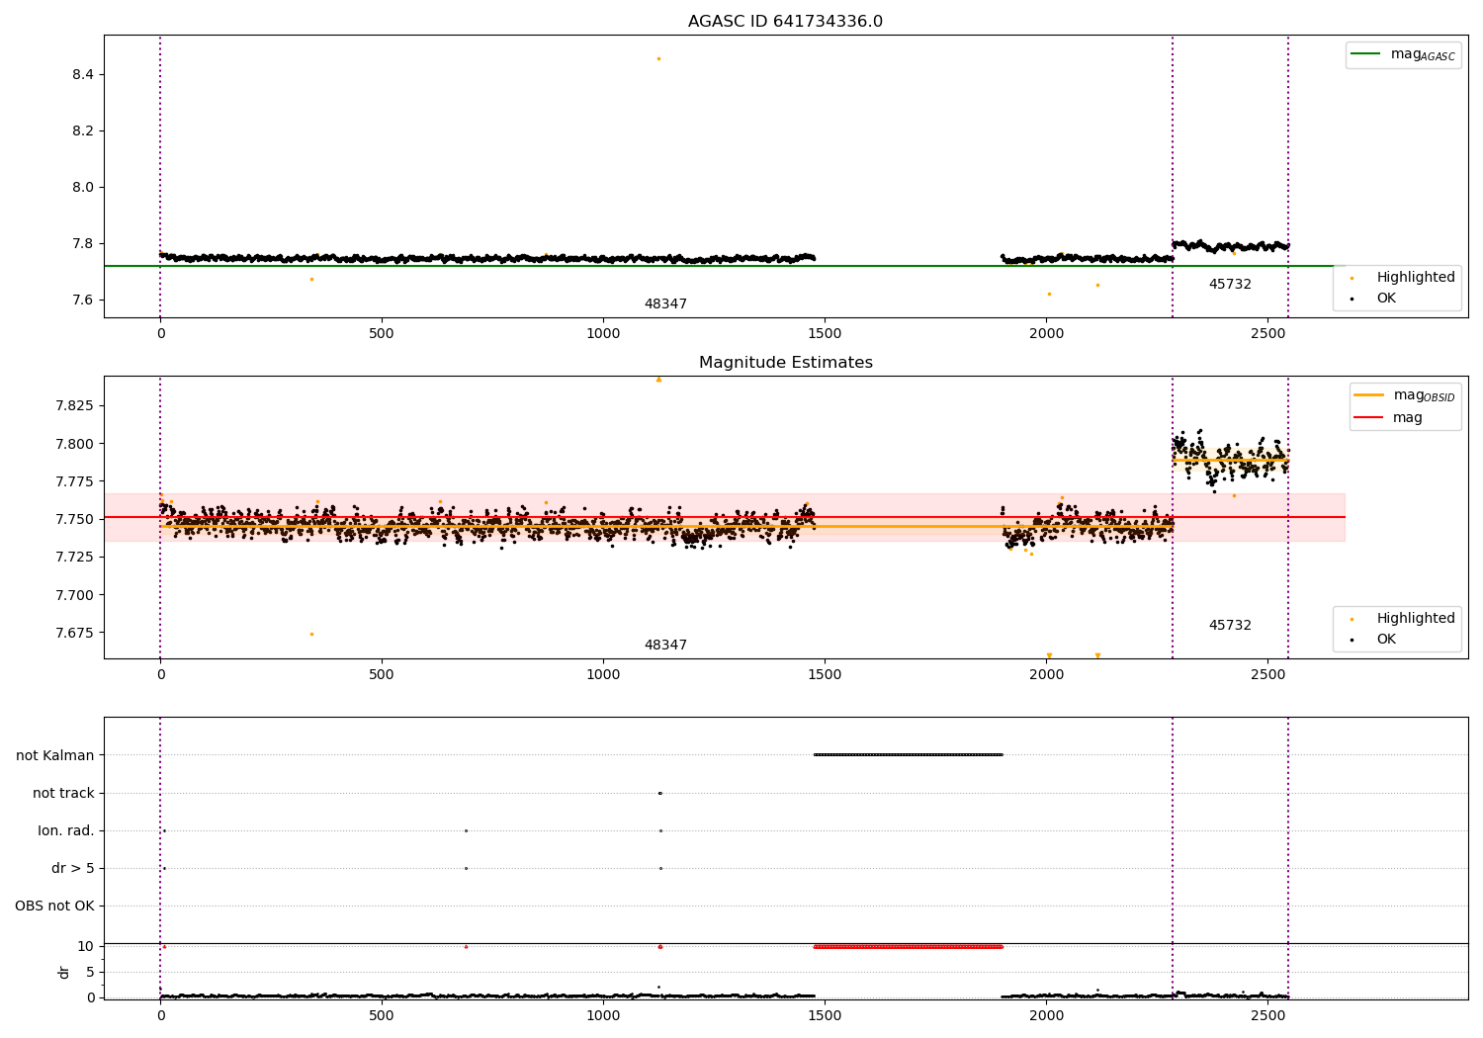This screenshot has height=1038, width=1483.
Task: Click the 7.675 y-axis tick label
Action: click(75, 633)
